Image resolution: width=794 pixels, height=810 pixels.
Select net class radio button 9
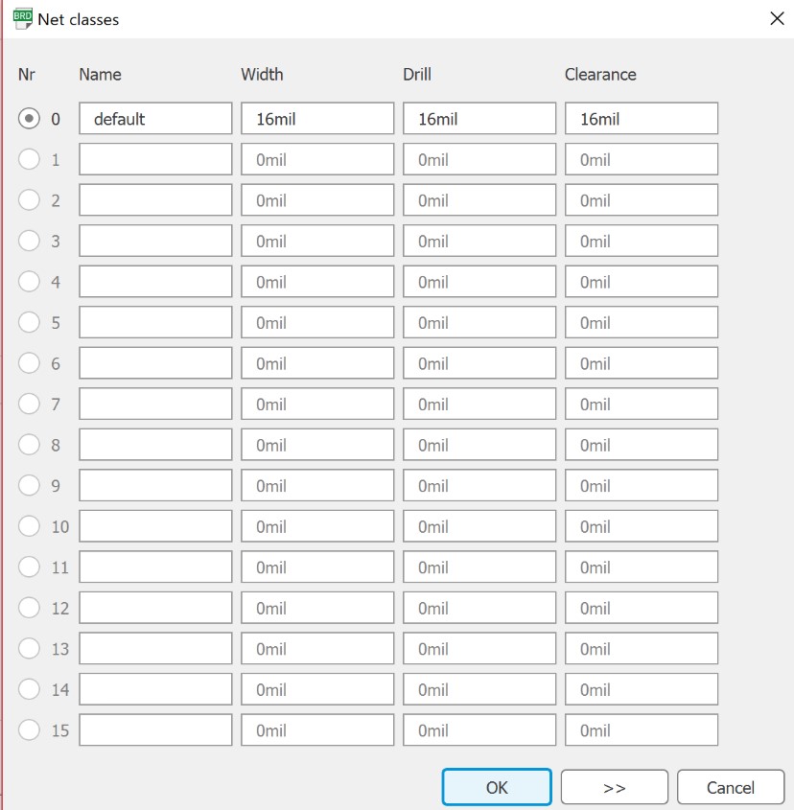point(29,486)
